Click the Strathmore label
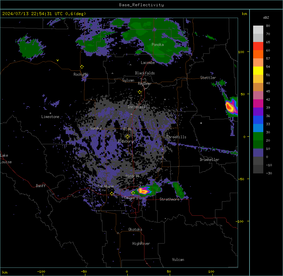This screenshot has height=276, width=283. pyautogui.click(x=169, y=199)
